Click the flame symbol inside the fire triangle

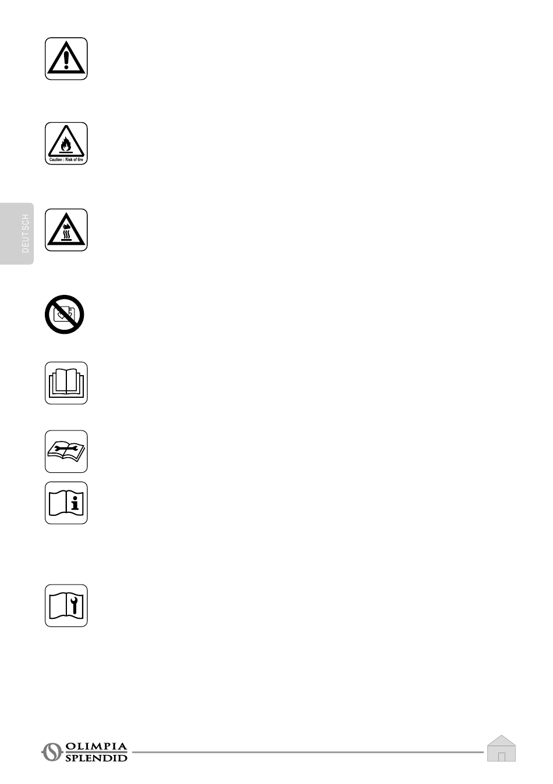click(66, 143)
